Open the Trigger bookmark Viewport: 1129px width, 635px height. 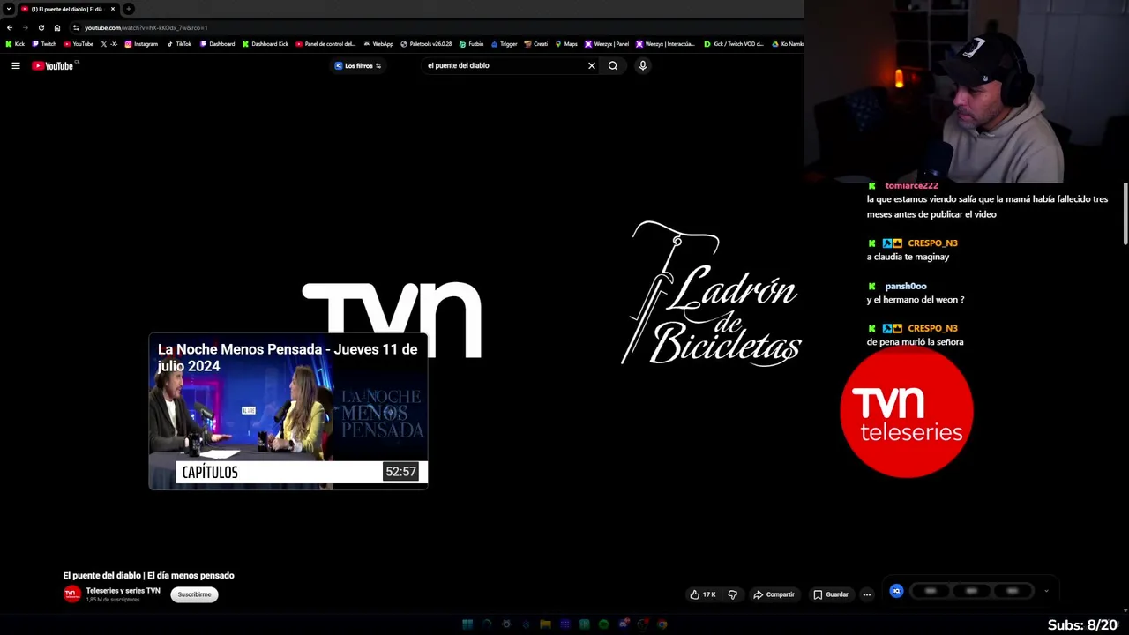coord(504,43)
